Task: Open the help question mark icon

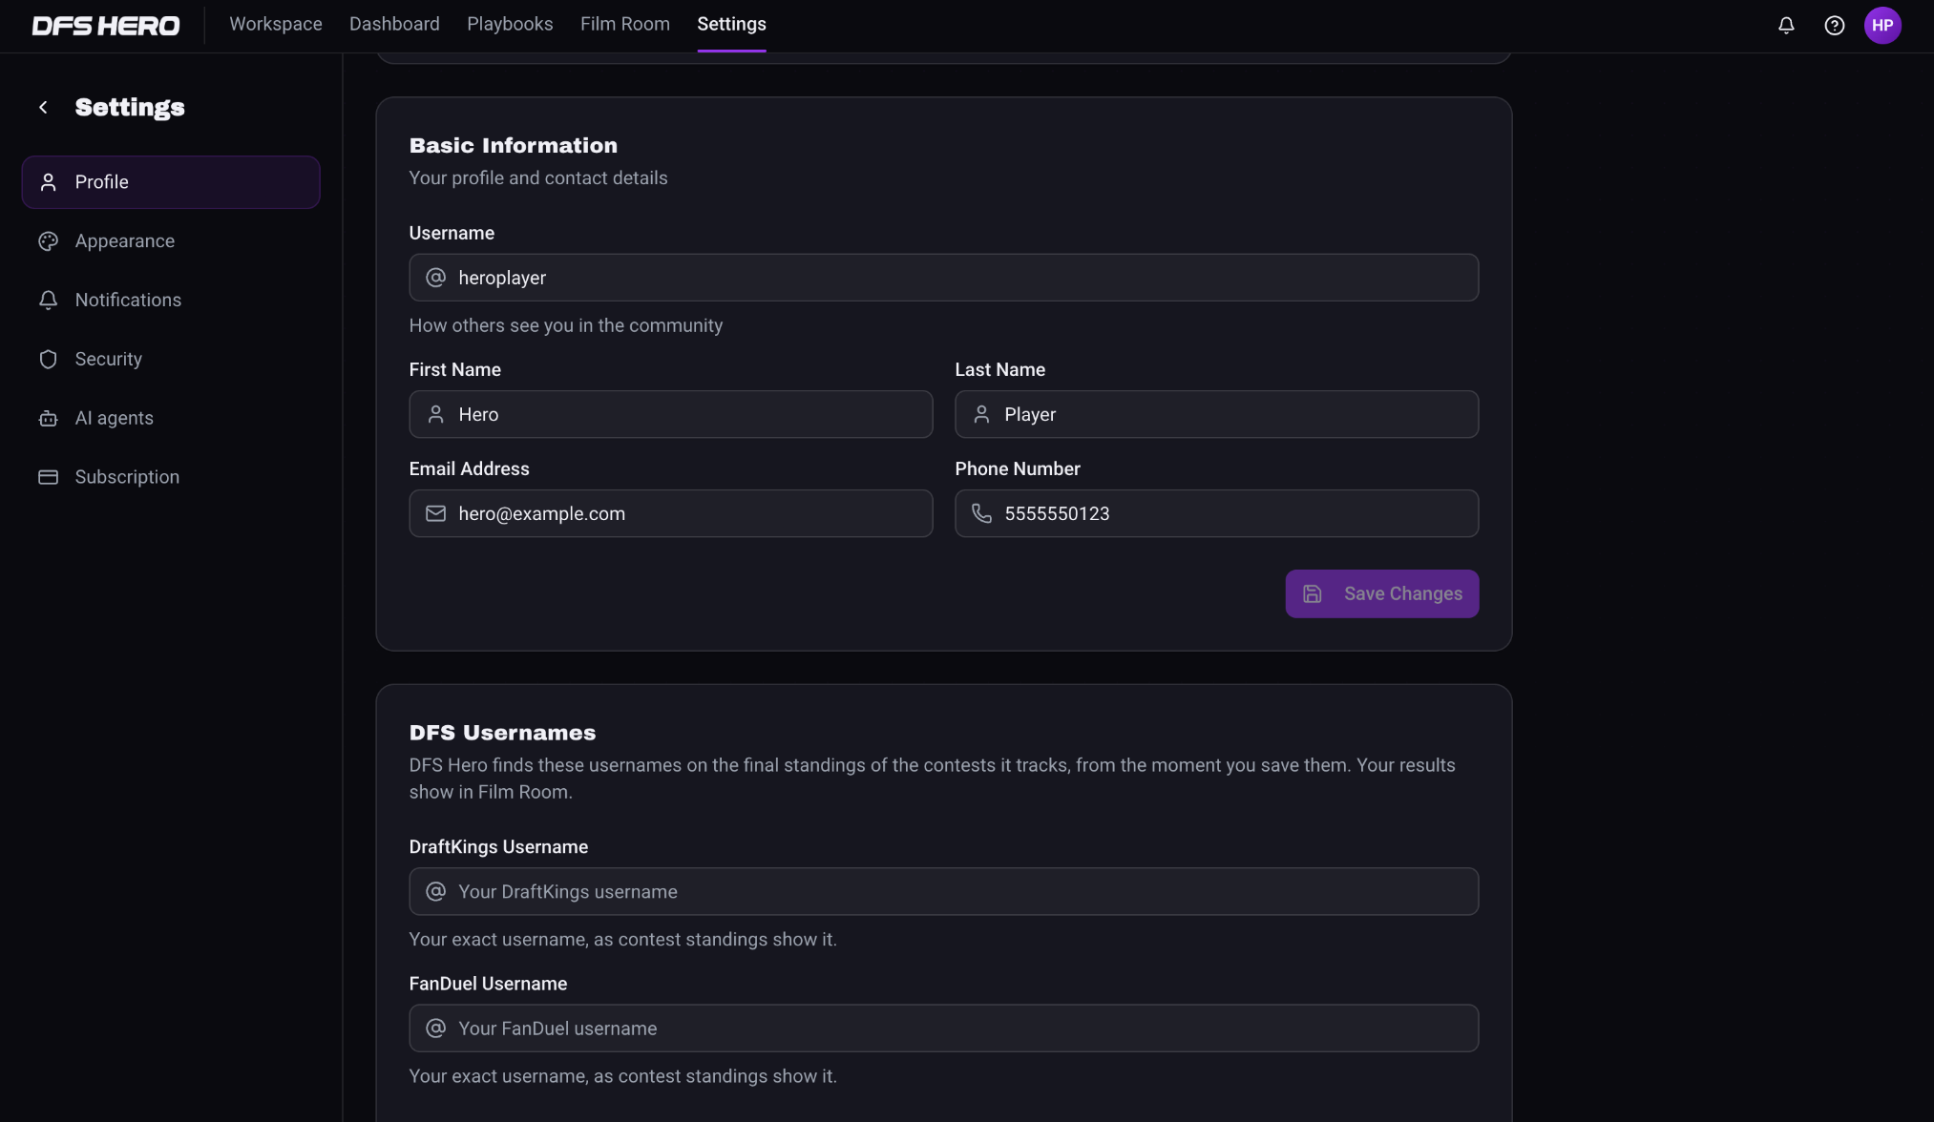Action: (x=1834, y=26)
